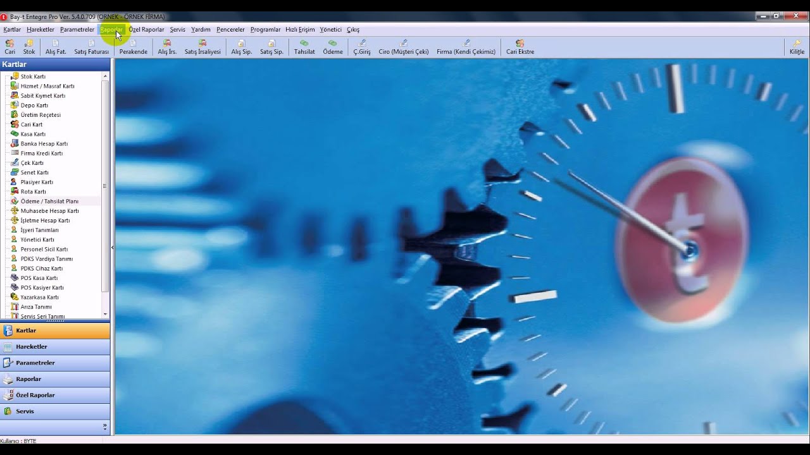
Task: Select PDKS Vardiya Tanımı in the list
Action: pyautogui.click(x=47, y=259)
